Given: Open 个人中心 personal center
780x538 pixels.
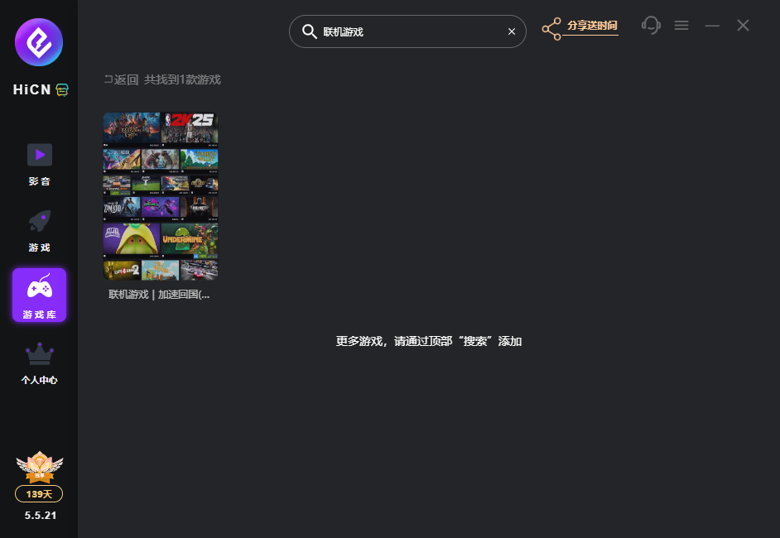Looking at the screenshot, I should coord(39,363).
